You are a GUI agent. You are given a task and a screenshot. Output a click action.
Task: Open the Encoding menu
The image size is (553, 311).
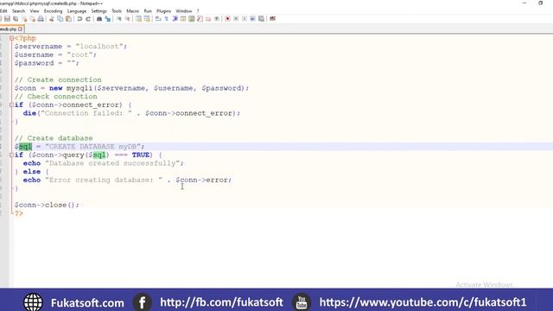(x=53, y=11)
